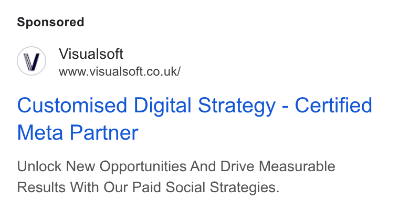Click Results With at the second description line
Screen dimensions: 399x209
pos(58,187)
